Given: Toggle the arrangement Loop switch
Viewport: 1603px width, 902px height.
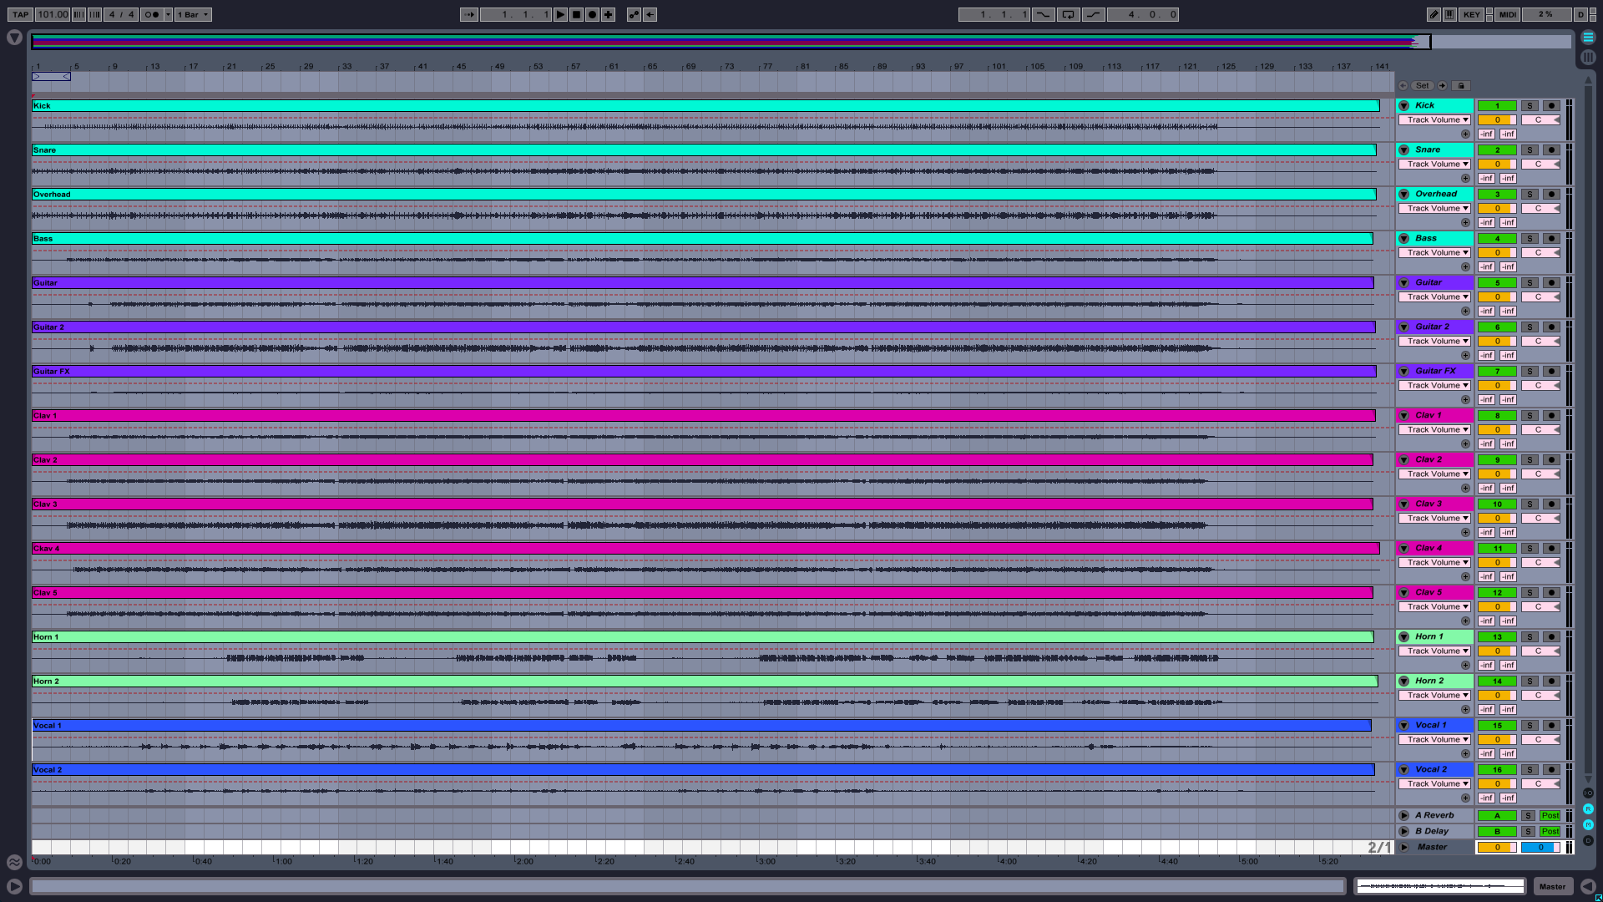Looking at the screenshot, I should tap(1069, 14).
